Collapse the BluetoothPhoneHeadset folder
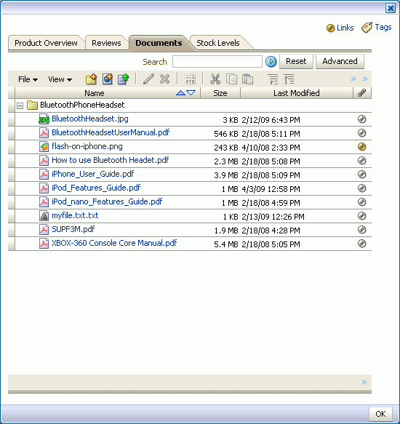This screenshot has width=400, height=424. coord(20,105)
